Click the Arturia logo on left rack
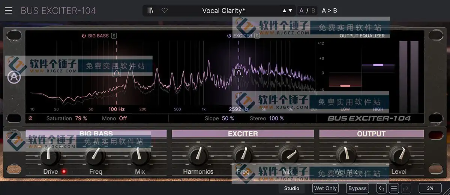The height and width of the screenshot is (195, 450). tap(13, 77)
